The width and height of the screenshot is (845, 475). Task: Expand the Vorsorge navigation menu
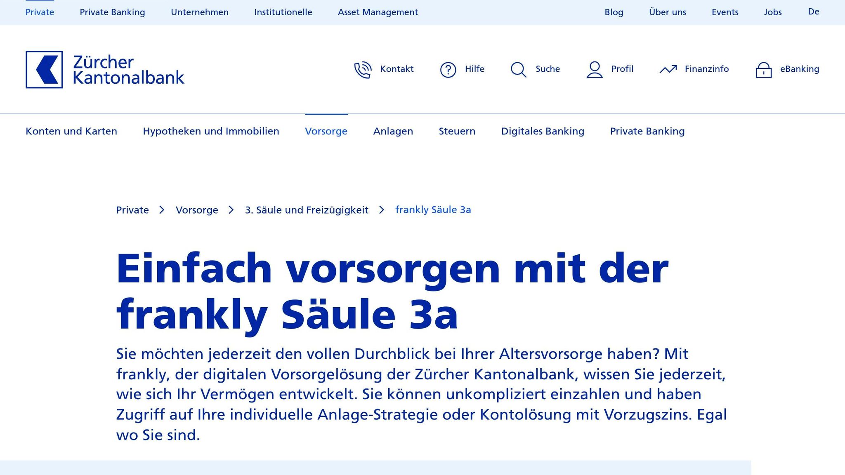point(326,131)
